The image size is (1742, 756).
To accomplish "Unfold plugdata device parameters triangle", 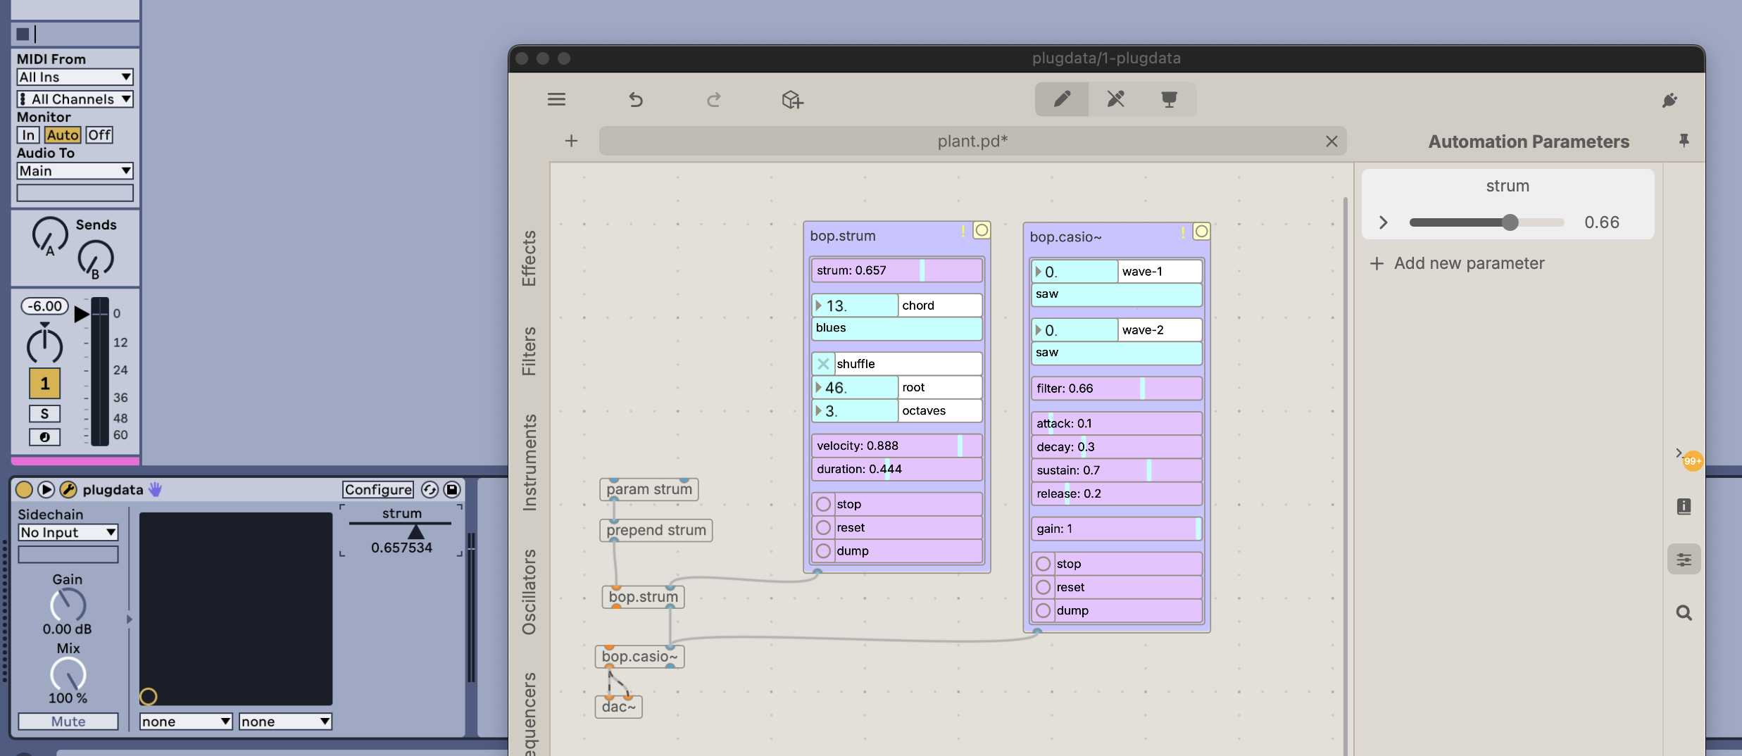I will click(130, 619).
